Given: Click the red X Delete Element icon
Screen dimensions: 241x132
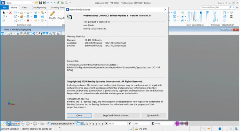Looking at the screenshot, I should click(10, 12).
